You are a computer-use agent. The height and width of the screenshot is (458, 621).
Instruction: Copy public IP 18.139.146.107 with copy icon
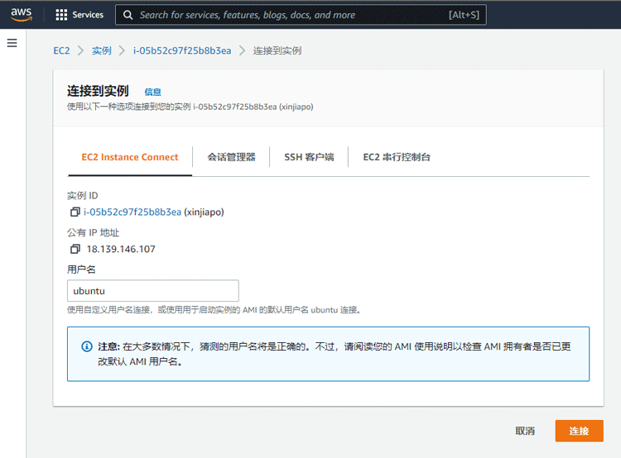75,249
